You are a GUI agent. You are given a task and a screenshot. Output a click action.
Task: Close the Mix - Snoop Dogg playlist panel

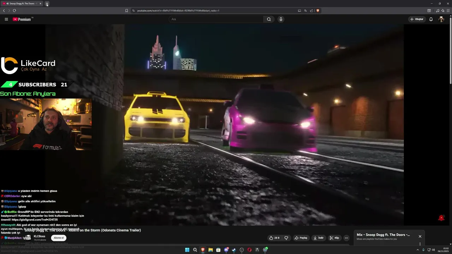point(420,236)
